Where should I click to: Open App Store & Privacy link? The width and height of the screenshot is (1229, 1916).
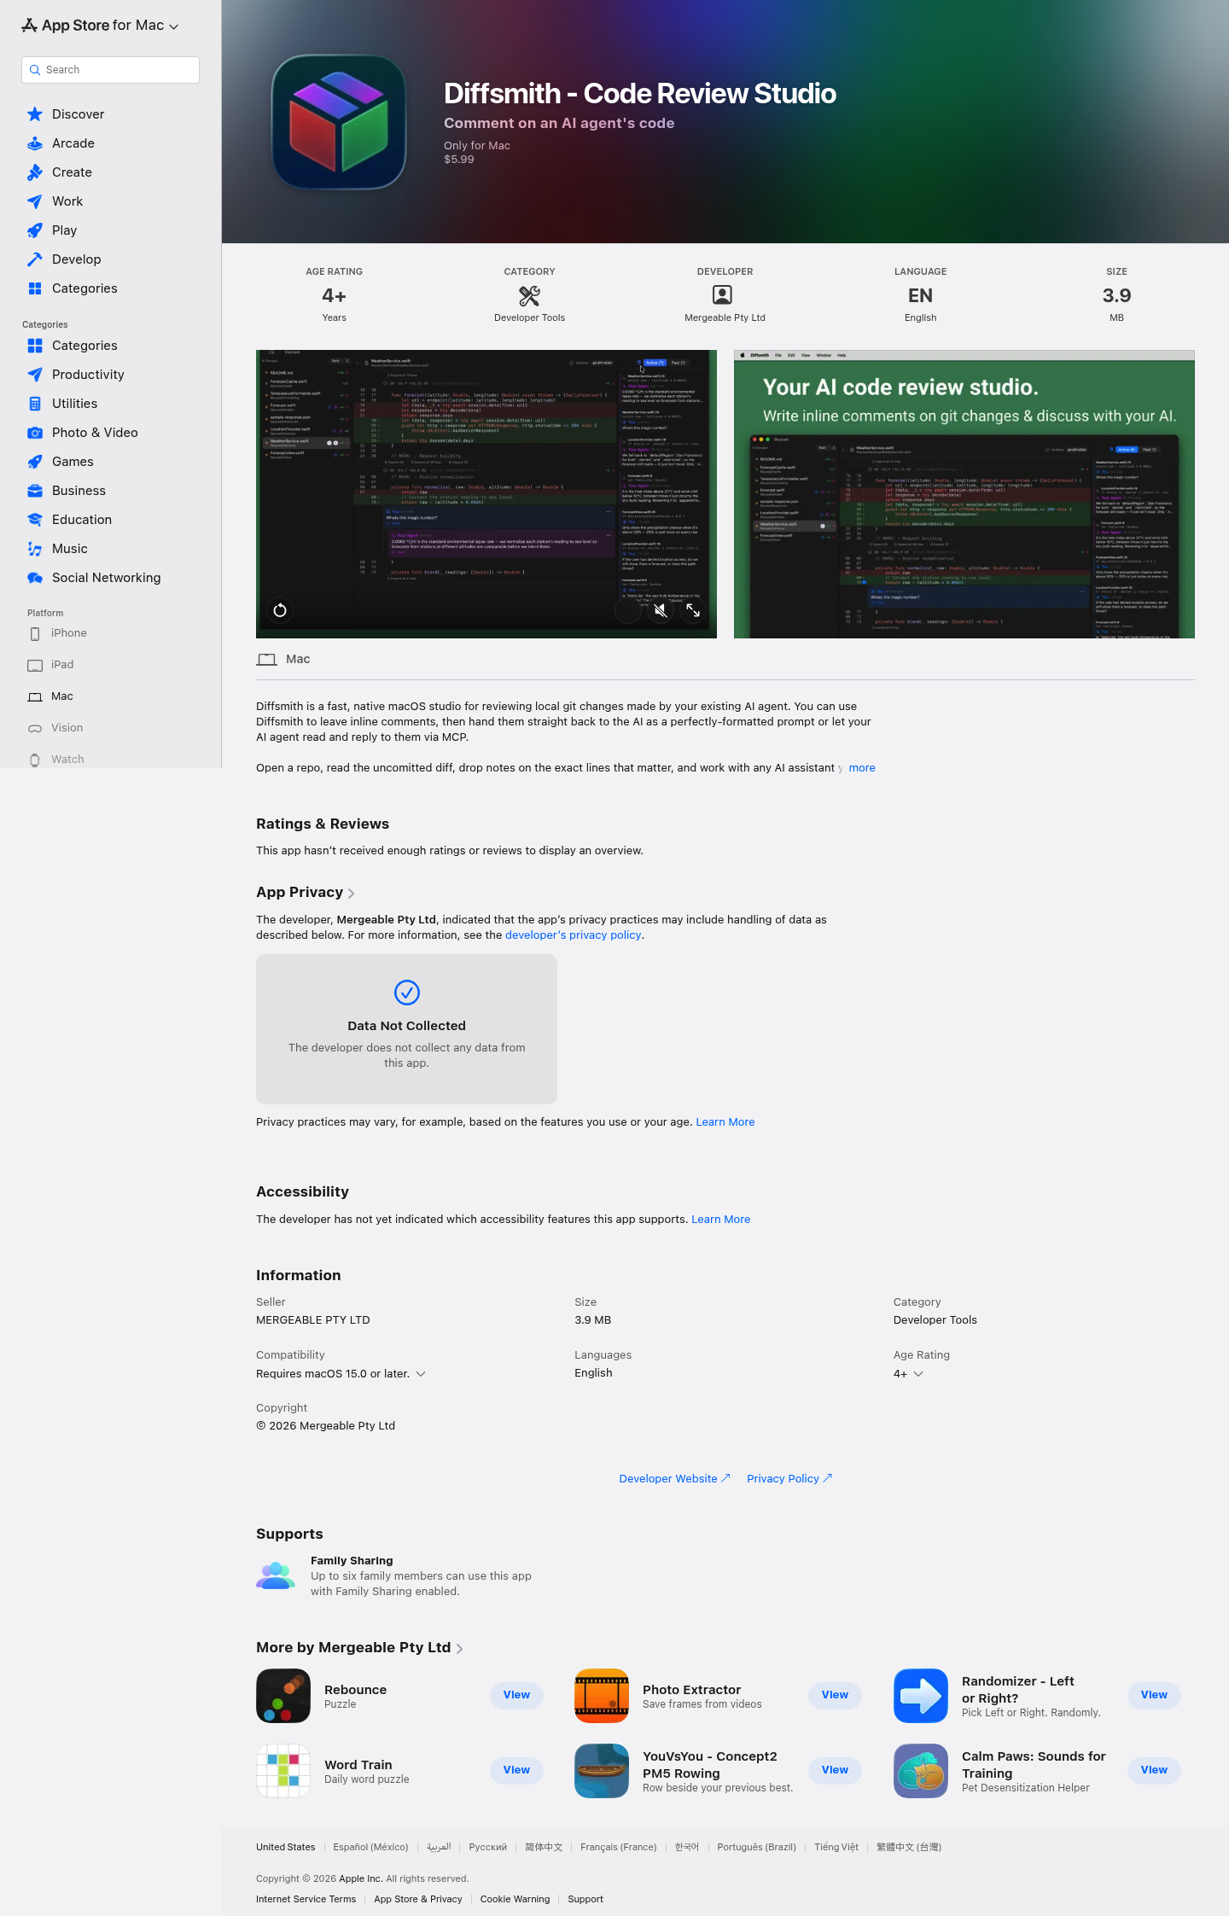coord(418,1899)
